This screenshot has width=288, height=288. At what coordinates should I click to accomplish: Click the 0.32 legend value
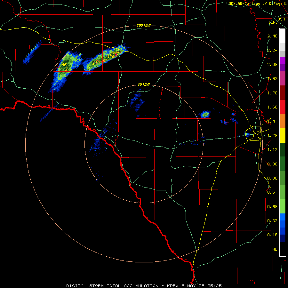coord(272,221)
